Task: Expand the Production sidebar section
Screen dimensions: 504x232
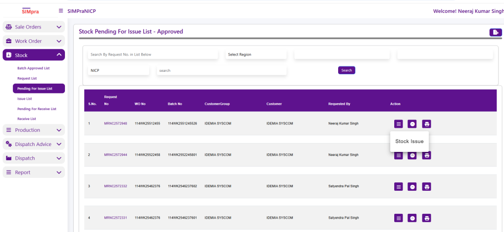Action: pyautogui.click(x=33, y=130)
